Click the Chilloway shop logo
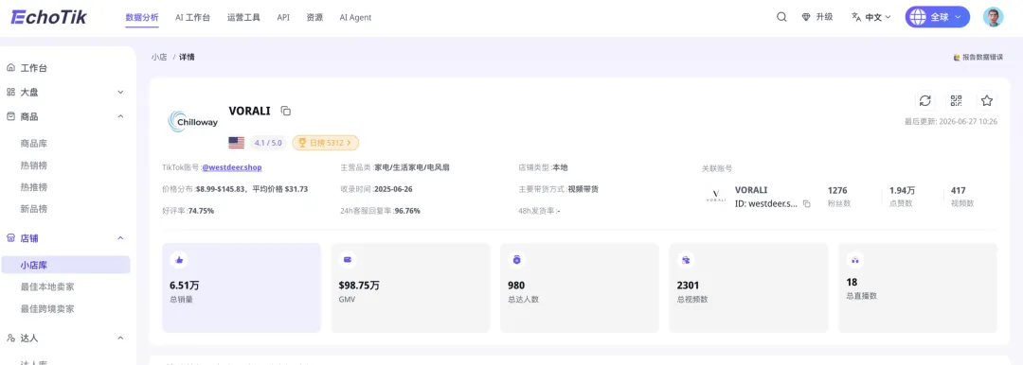 point(192,121)
